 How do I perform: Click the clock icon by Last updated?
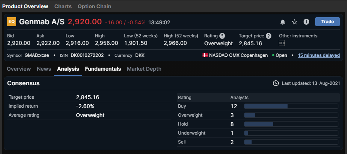pos(276,83)
